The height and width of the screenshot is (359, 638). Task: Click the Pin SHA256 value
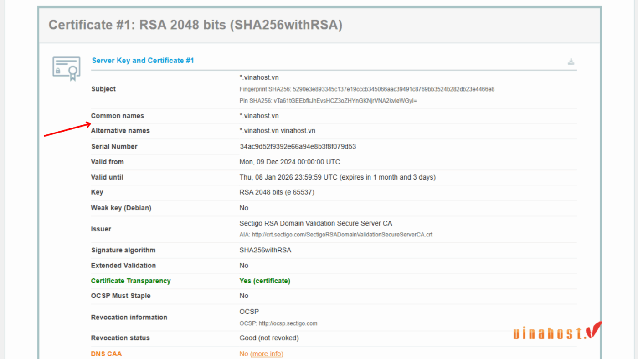[328, 101]
